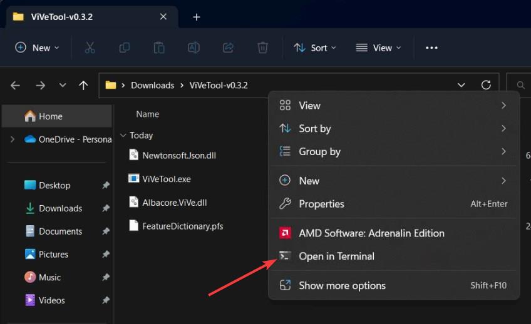The image size is (531, 324).
Task: Expand the OneDrive - Personal tree node
Action: tap(13, 139)
